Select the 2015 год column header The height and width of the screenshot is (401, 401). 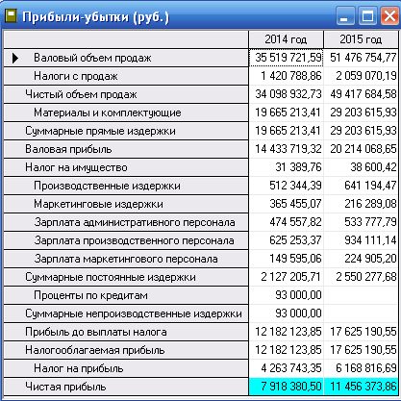point(361,39)
